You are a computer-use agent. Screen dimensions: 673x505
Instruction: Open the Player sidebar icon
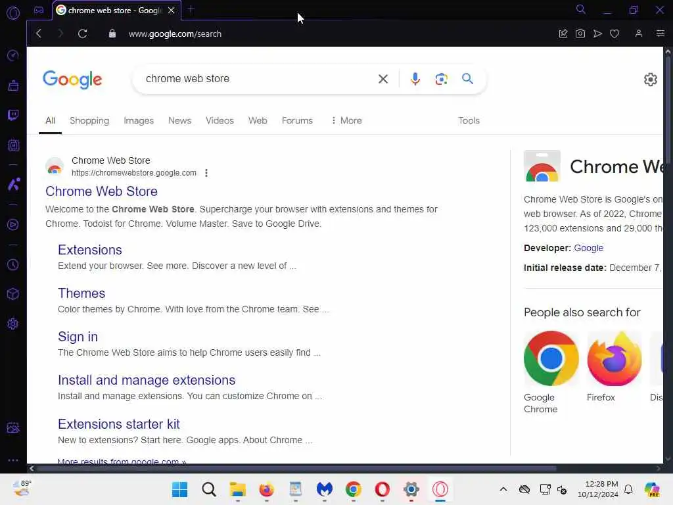[x=13, y=225]
